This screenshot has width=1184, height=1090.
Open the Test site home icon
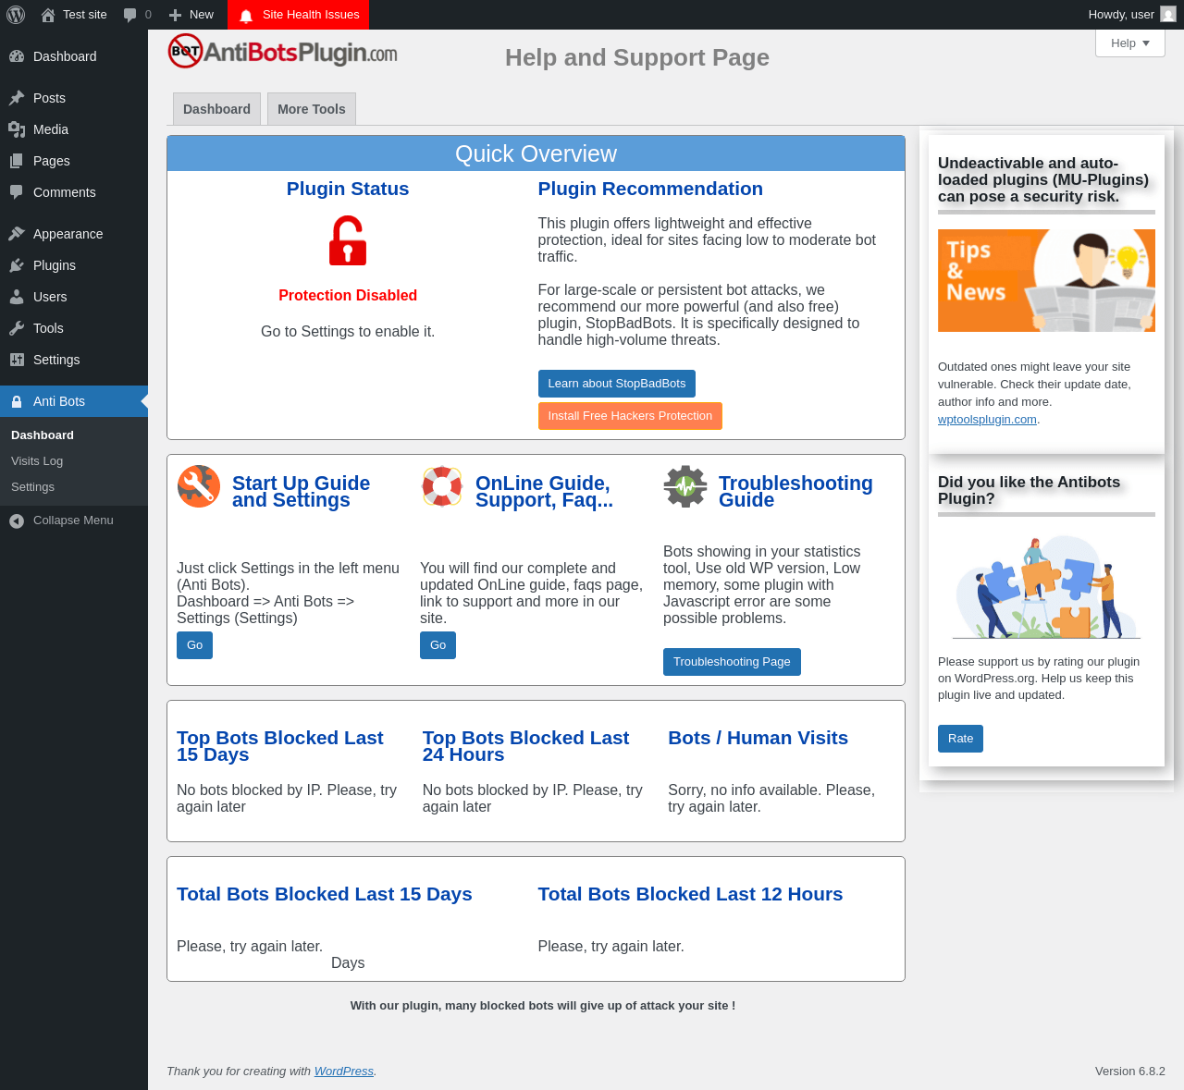click(x=48, y=15)
